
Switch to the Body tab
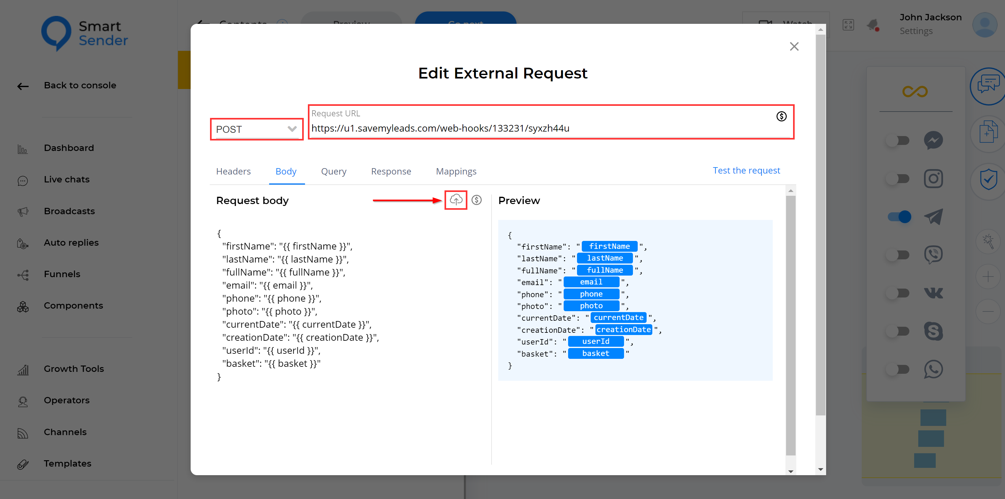pos(286,171)
